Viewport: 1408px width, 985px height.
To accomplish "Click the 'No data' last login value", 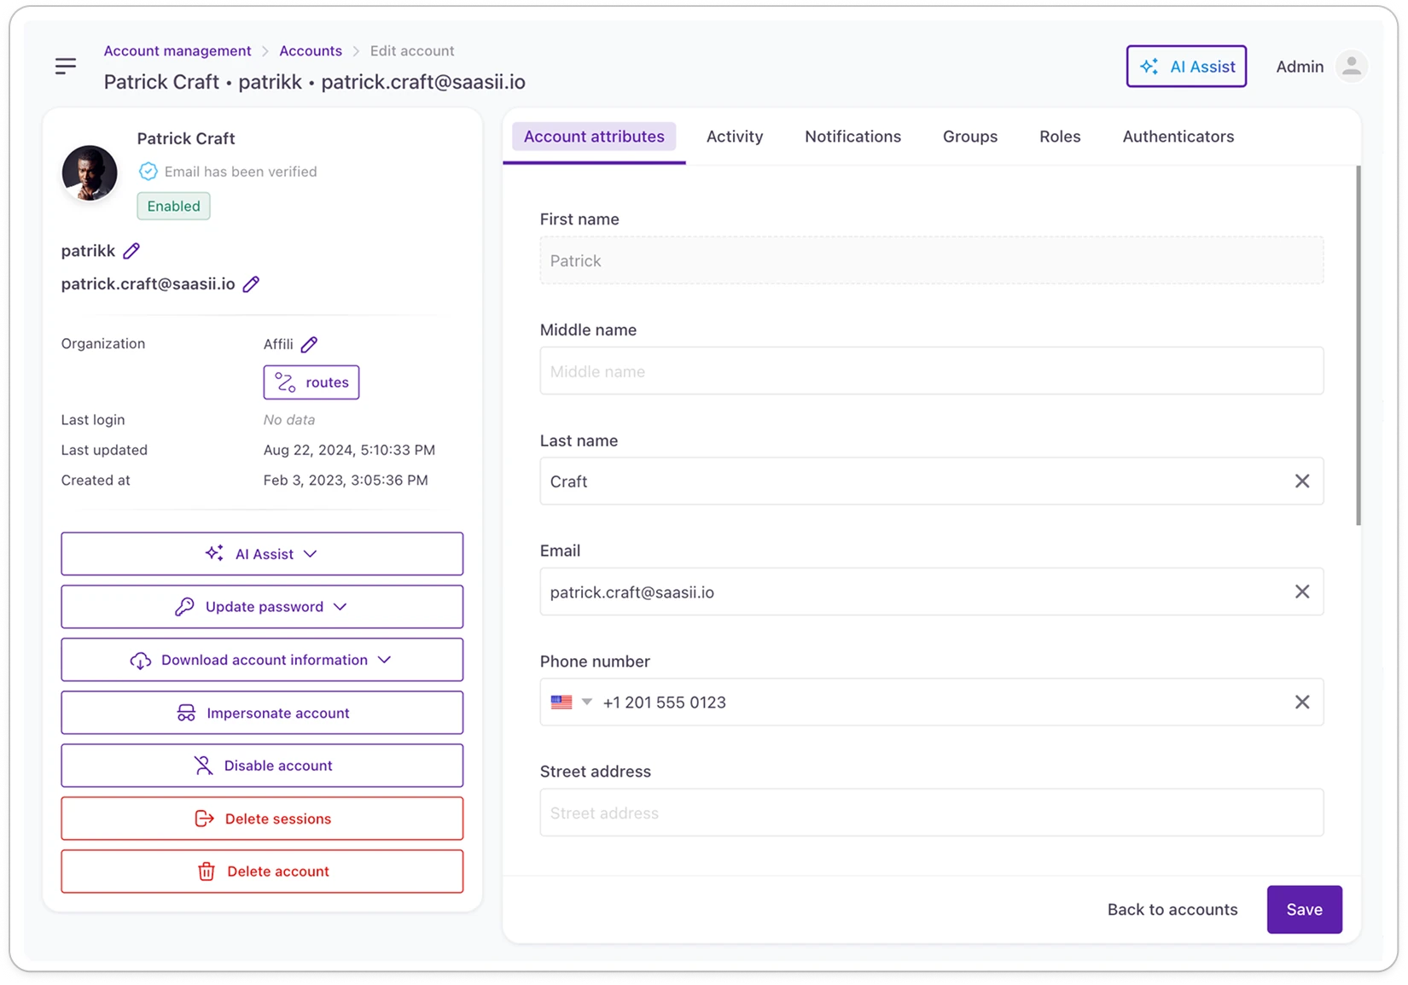I will 289,420.
